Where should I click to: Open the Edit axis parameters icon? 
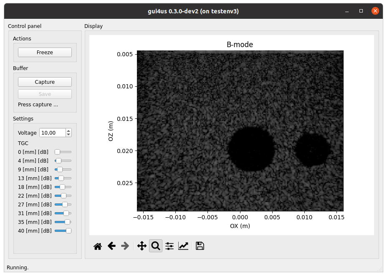click(183, 246)
